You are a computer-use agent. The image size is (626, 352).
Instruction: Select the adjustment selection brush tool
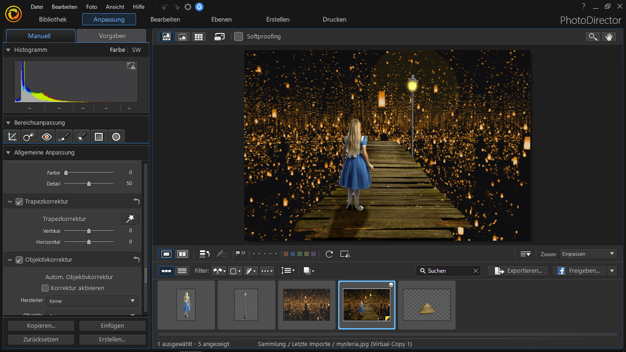[x=82, y=136]
